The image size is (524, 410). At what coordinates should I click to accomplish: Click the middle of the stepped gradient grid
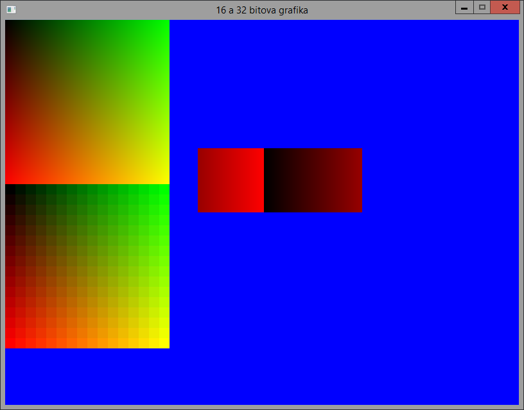(87, 266)
